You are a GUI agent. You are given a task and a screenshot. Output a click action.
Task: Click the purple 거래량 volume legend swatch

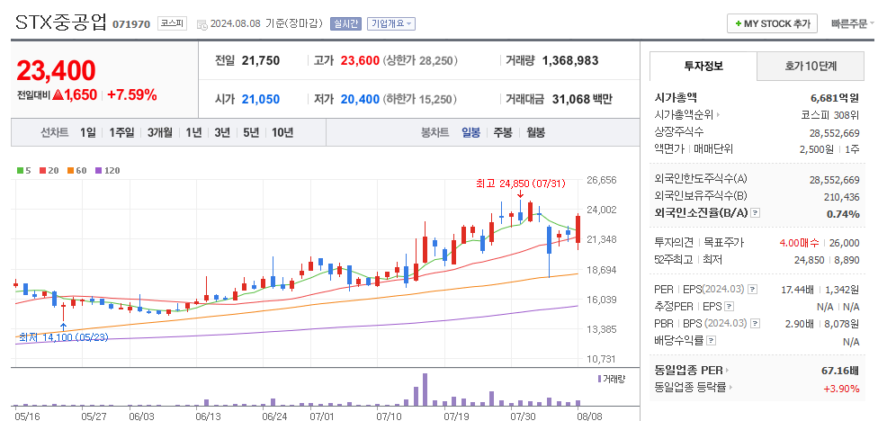point(600,379)
